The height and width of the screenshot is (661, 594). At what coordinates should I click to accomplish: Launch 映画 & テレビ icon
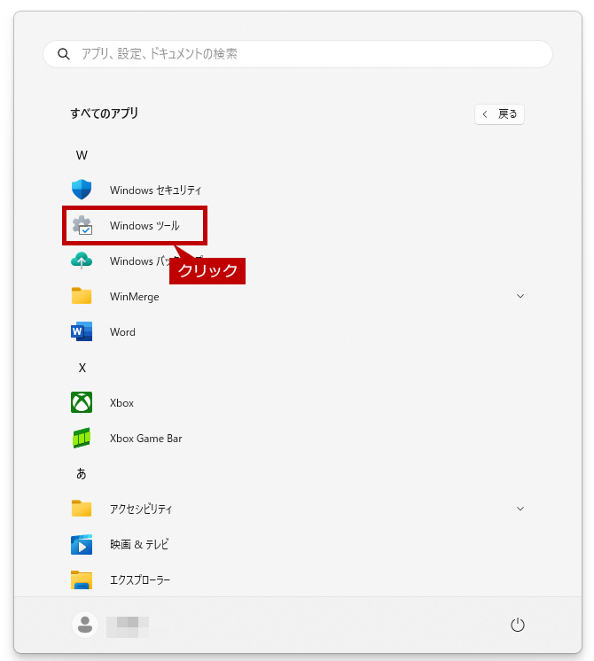point(82,544)
